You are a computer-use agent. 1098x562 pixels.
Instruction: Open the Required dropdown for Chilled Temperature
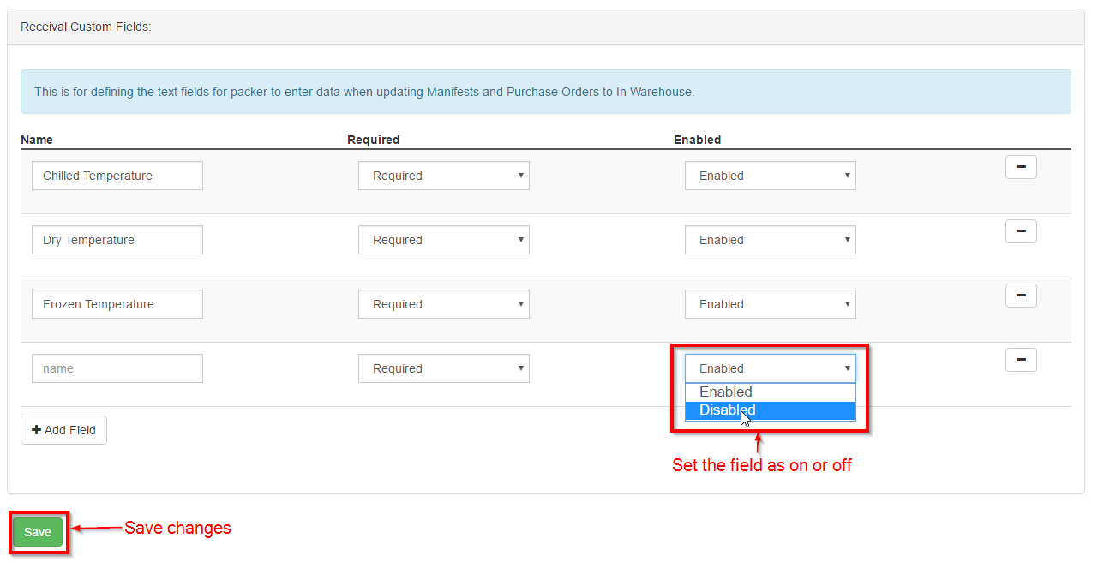(x=443, y=175)
